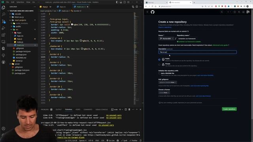The height and width of the screenshot is (142, 253).
Task: Open the Explorer view in VS Code activity bar
Action: coord(4,7)
